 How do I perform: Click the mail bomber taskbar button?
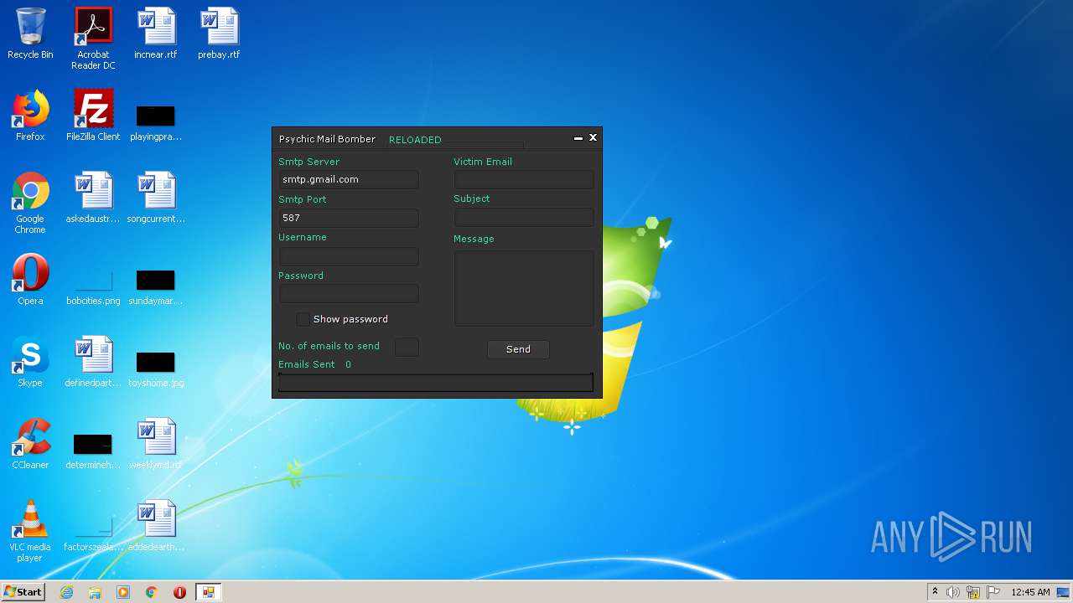click(x=208, y=592)
